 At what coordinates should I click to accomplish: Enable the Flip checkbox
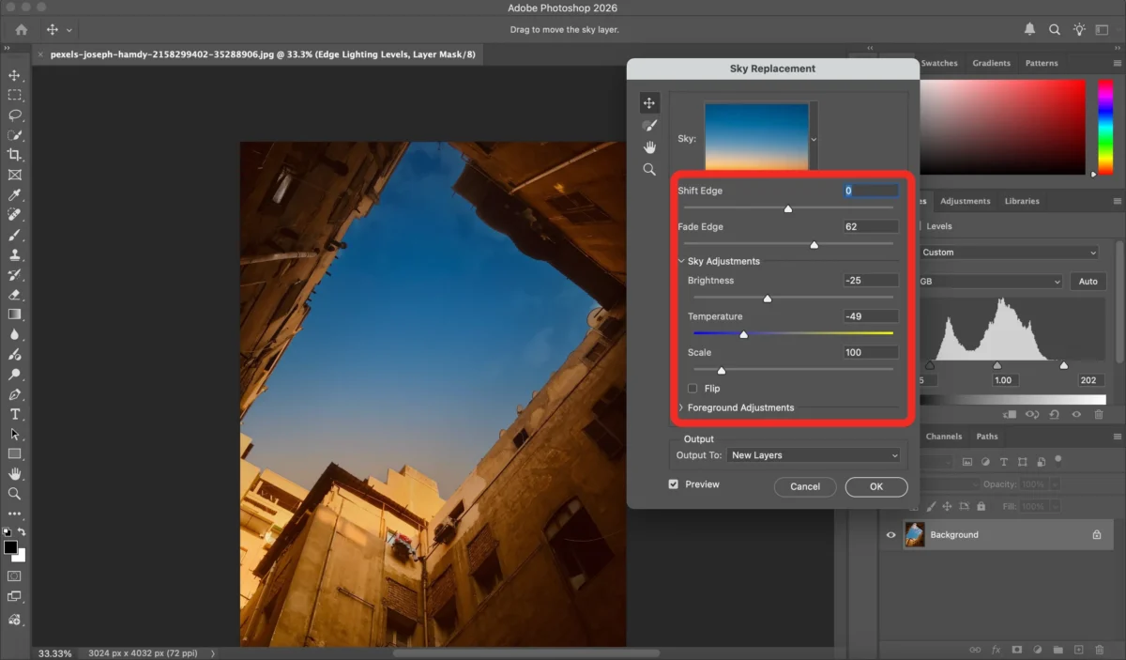(x=692, y=389)
